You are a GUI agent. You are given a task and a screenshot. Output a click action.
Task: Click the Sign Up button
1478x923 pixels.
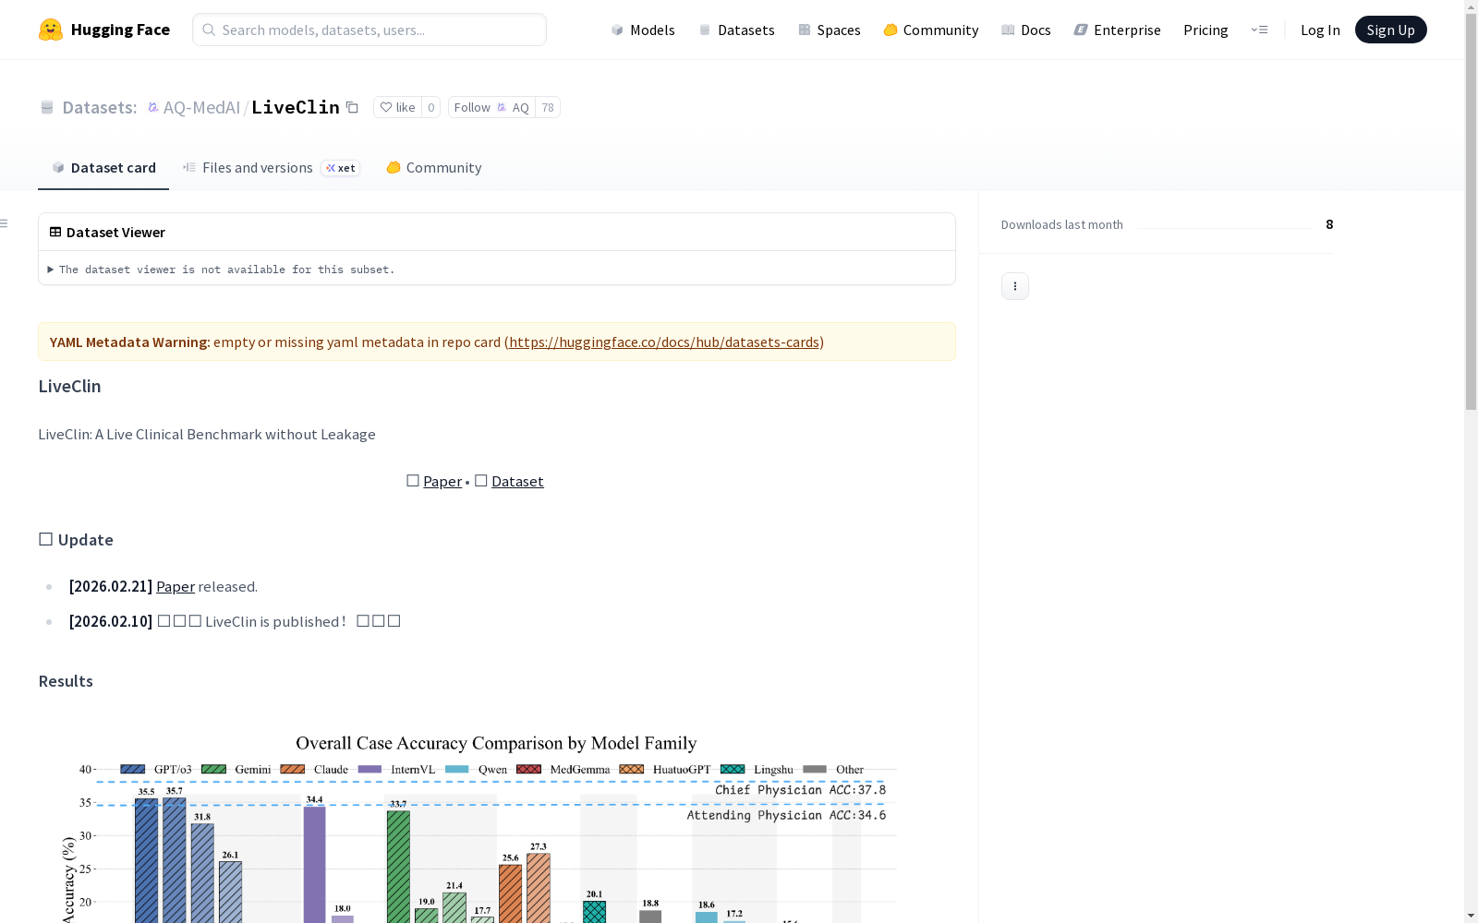(1390, 30)
